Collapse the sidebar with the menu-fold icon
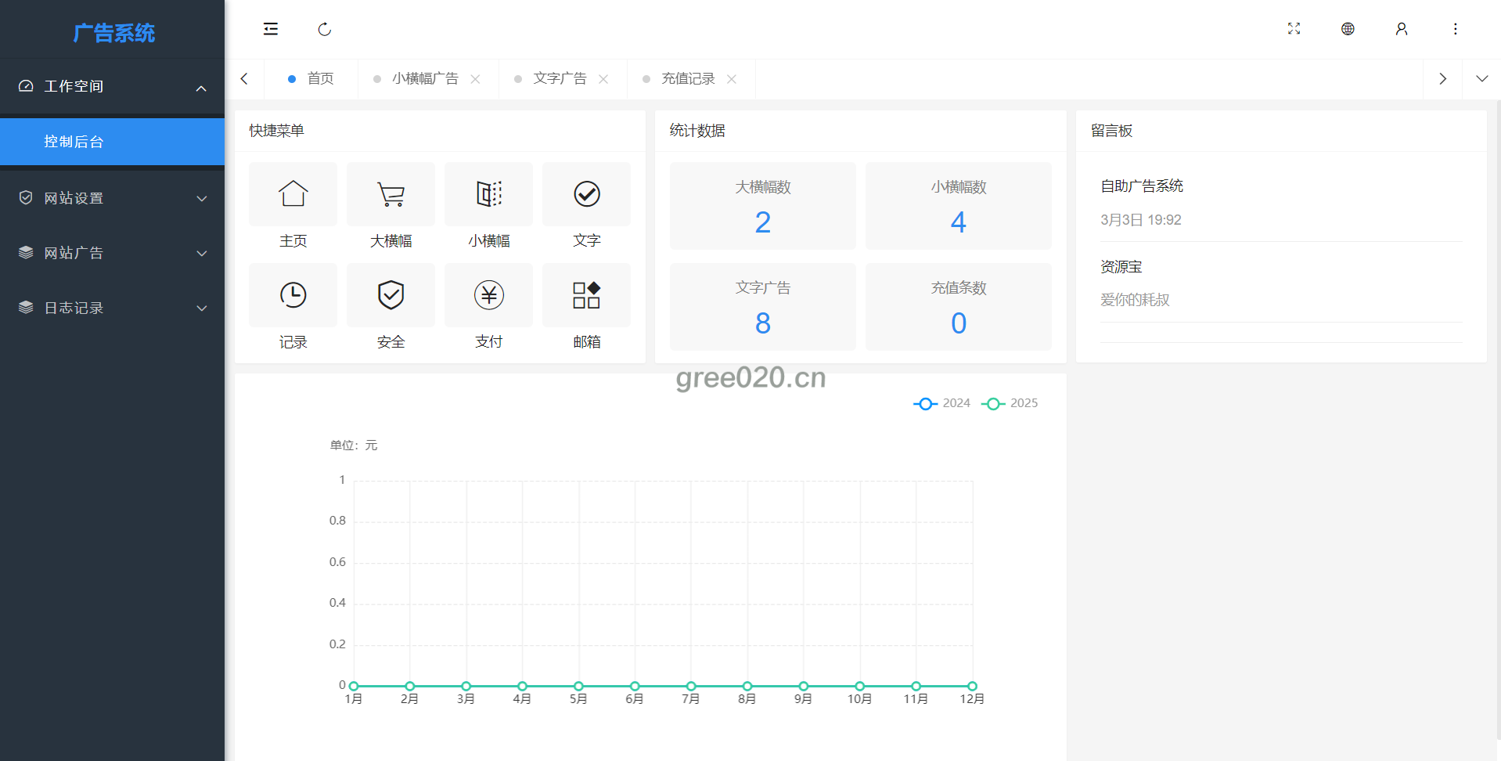This screenshot has width=1501, height=761. coord(271,30)
